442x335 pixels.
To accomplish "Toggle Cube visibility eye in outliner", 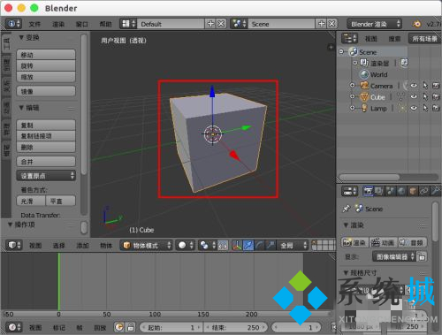I will pos(414,96).
